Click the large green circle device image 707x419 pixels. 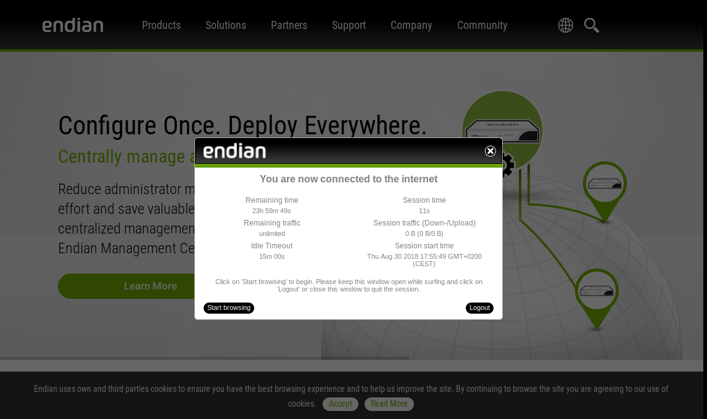(x=502, y=131)
